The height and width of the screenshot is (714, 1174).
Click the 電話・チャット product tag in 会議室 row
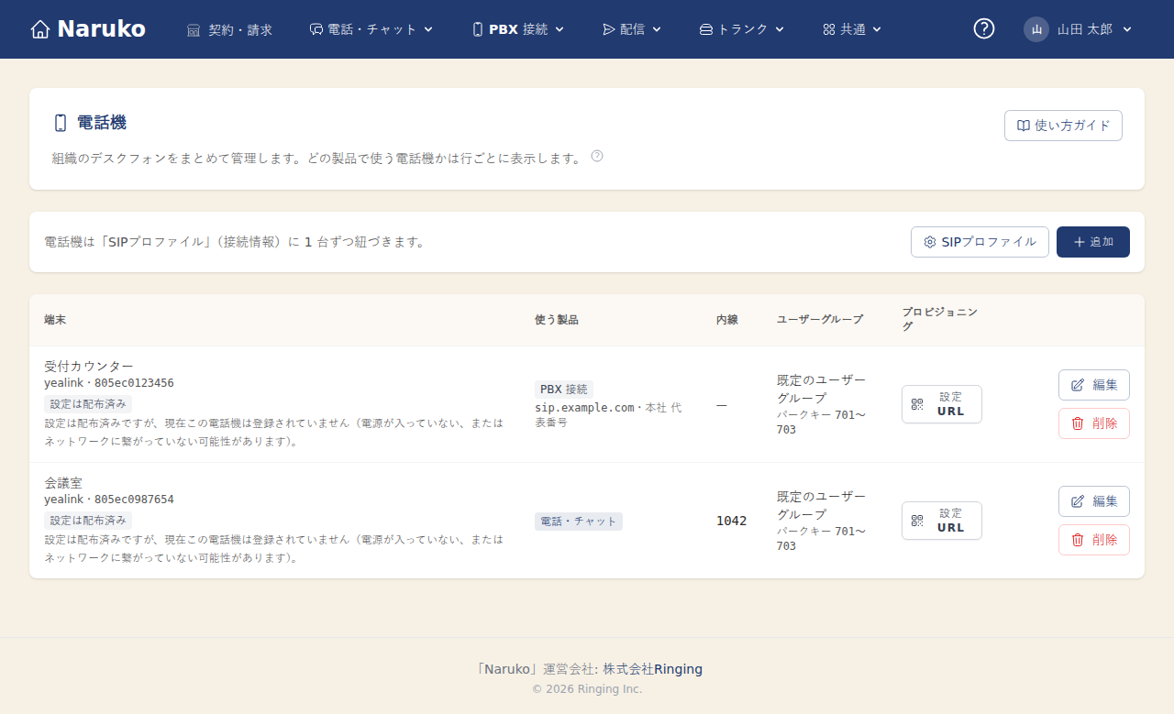click(579, 521)
